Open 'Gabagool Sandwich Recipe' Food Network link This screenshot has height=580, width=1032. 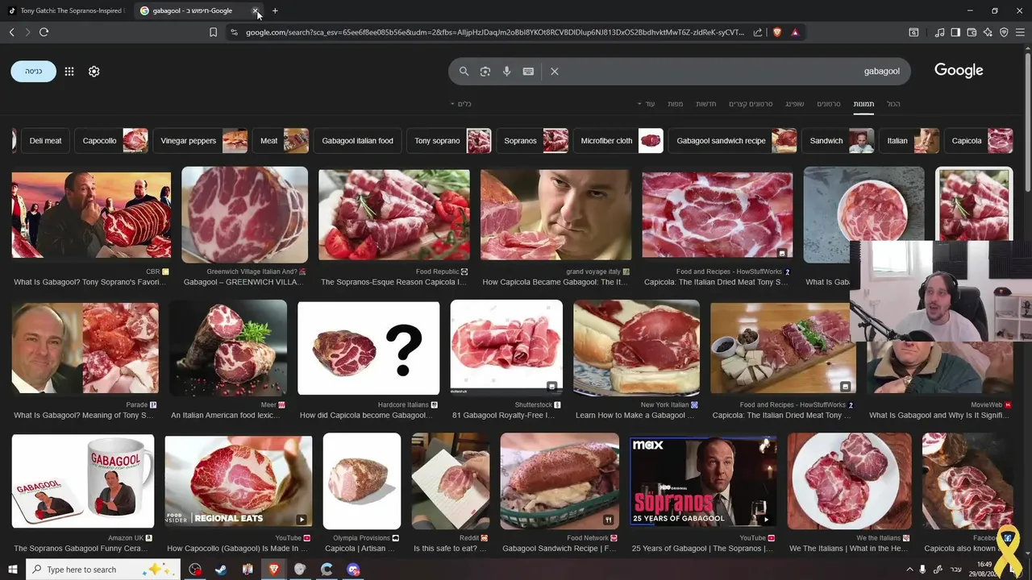pyautogui.click(x=559, y=549)
